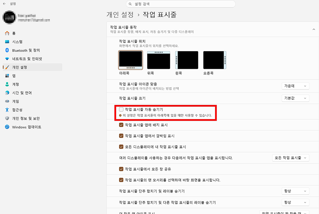The width and height of the screenshot is (319, 214).
Task: Uncheck 작업 표시줄 앱에 배지 표시
Action: tap(121, 125)
